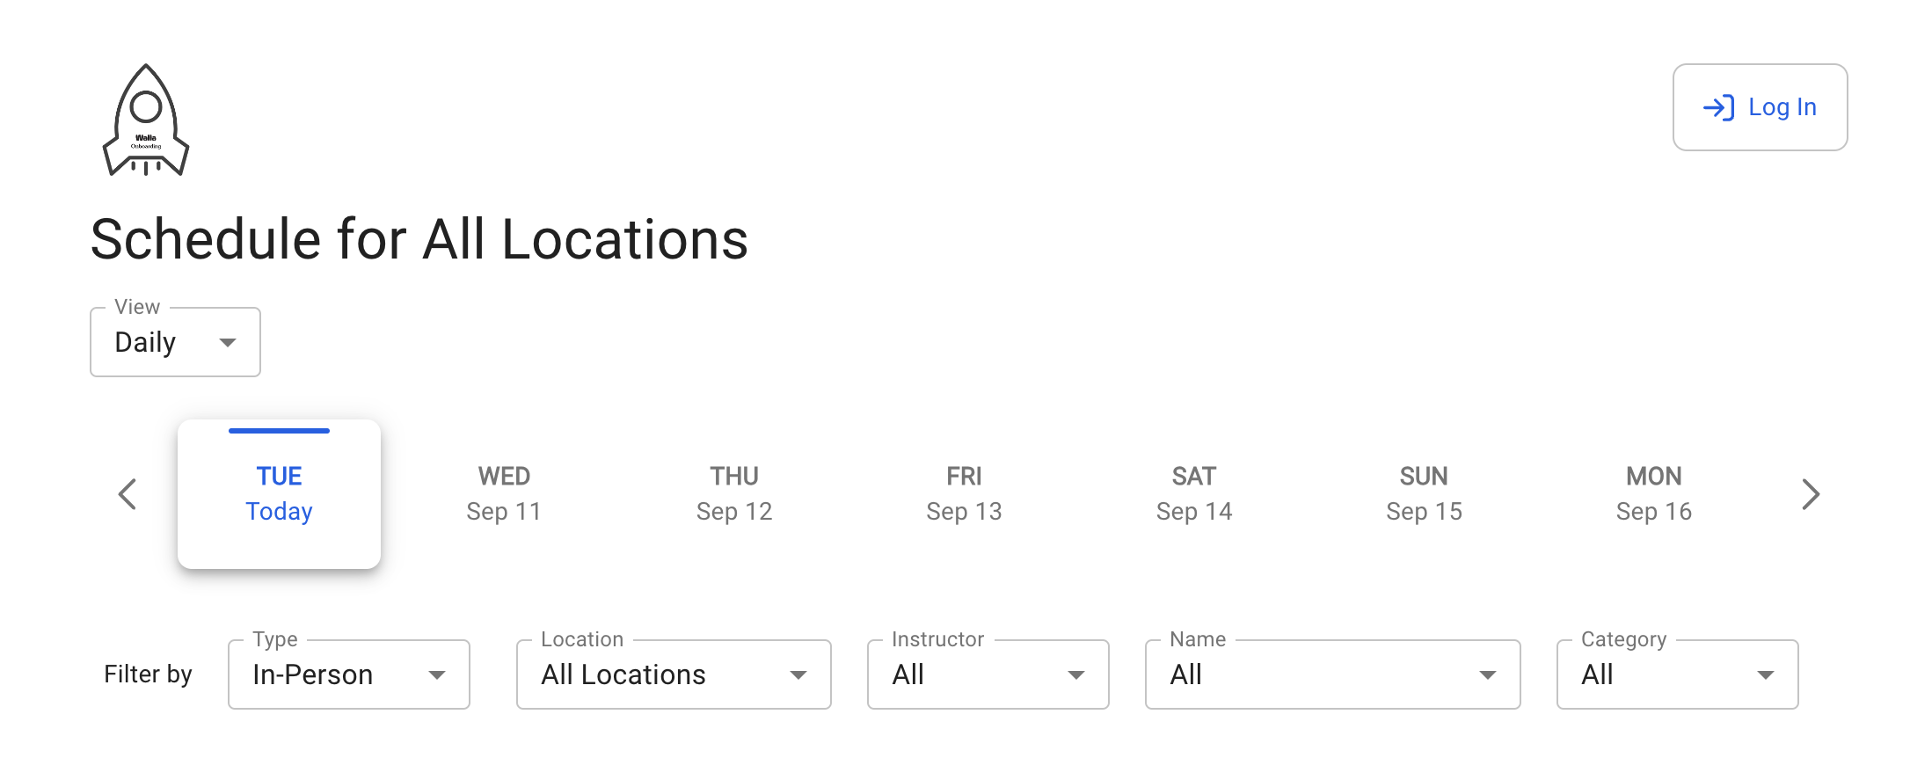Click the login arrow icon
The width and height of the screenshot is (1910, 758).
[x=1718, y=107]
